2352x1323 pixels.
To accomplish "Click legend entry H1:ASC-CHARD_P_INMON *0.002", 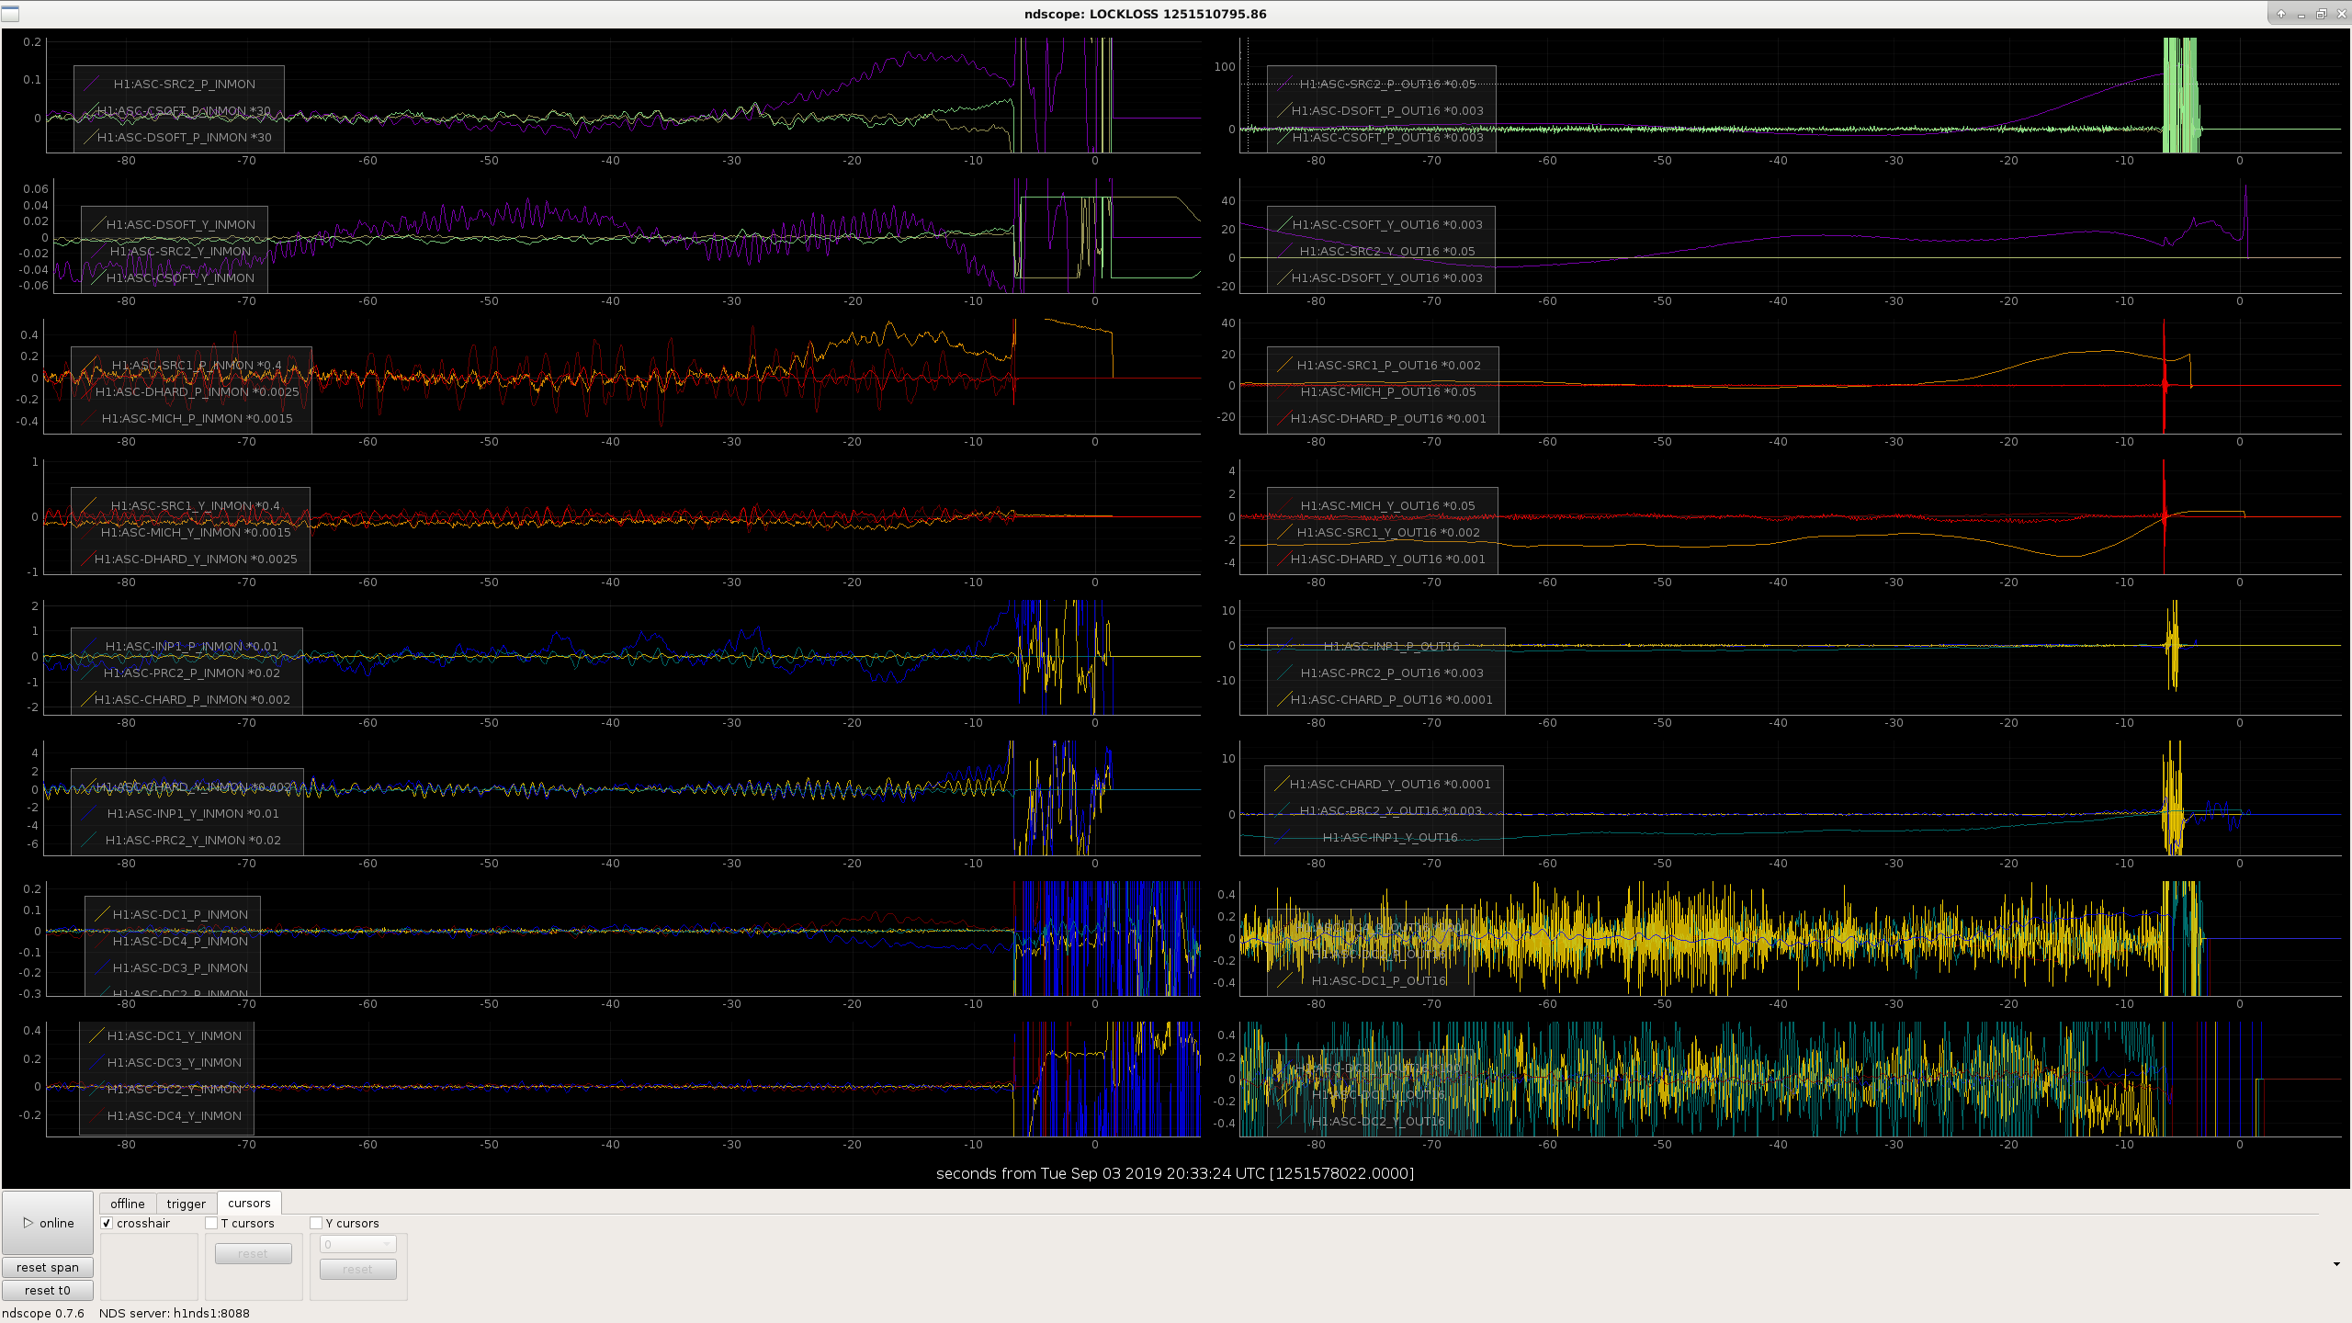I will [x=192, y=699].
